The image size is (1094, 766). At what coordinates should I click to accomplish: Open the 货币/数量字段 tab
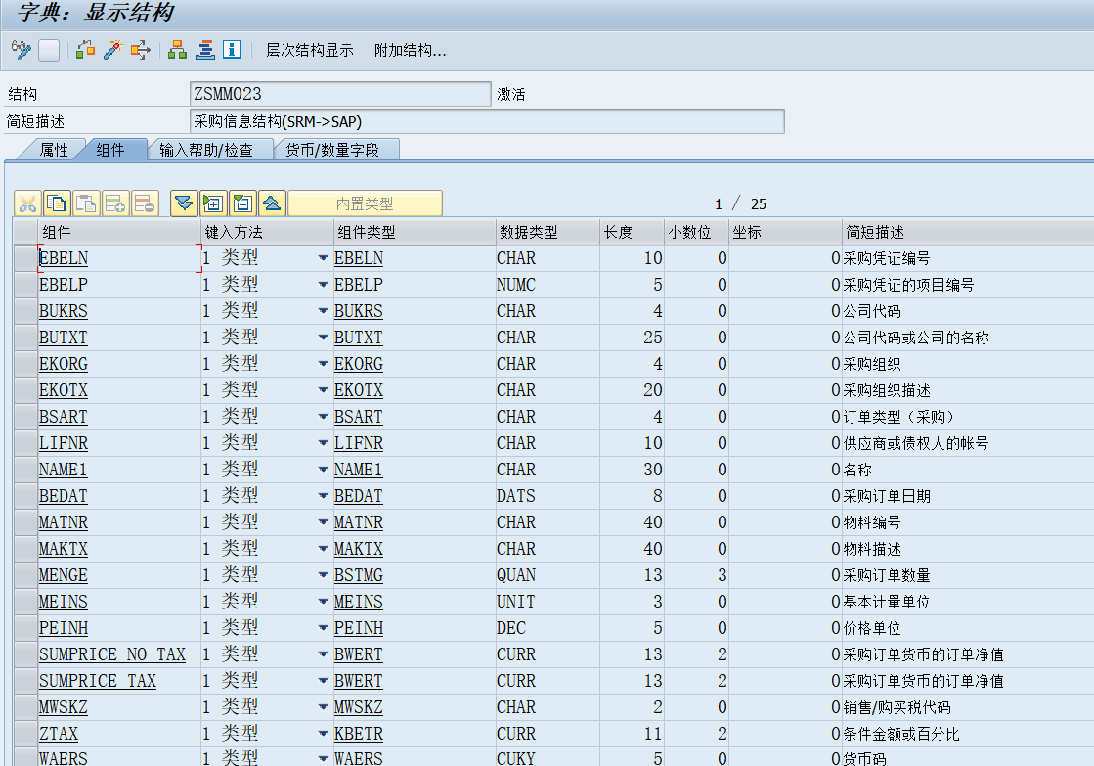pyautogui.click(x=332, y=150)
